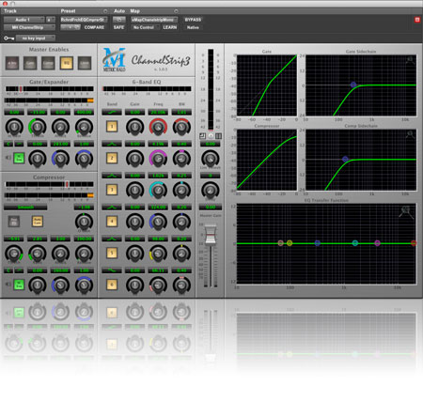The width and height of the screenshot is (423, 401).
Task: Enable or disable EQ band 6
Action: pos(112,285)
